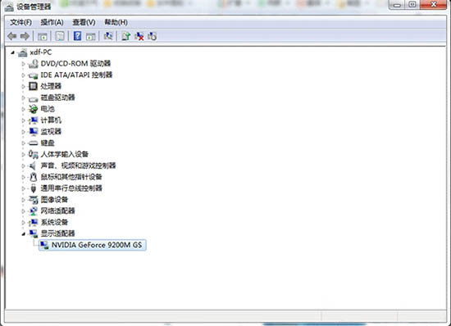Click the Update driver software toolbar icon

tap(126, 36)
